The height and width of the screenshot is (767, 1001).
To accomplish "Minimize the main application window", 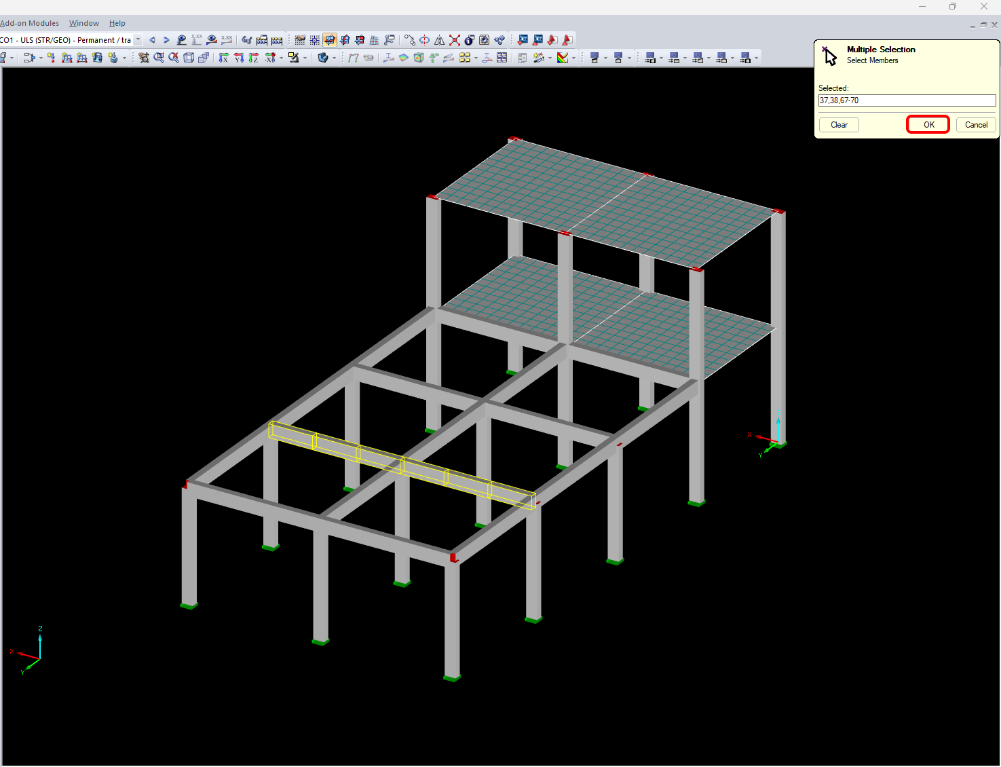I will click(x=922, y=7).
